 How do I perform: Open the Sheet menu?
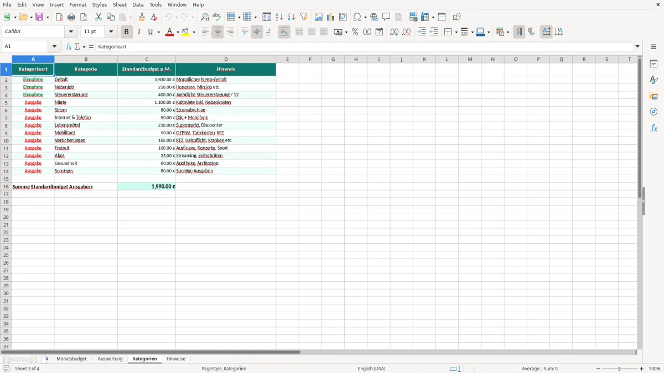click(x=120, y=4)
